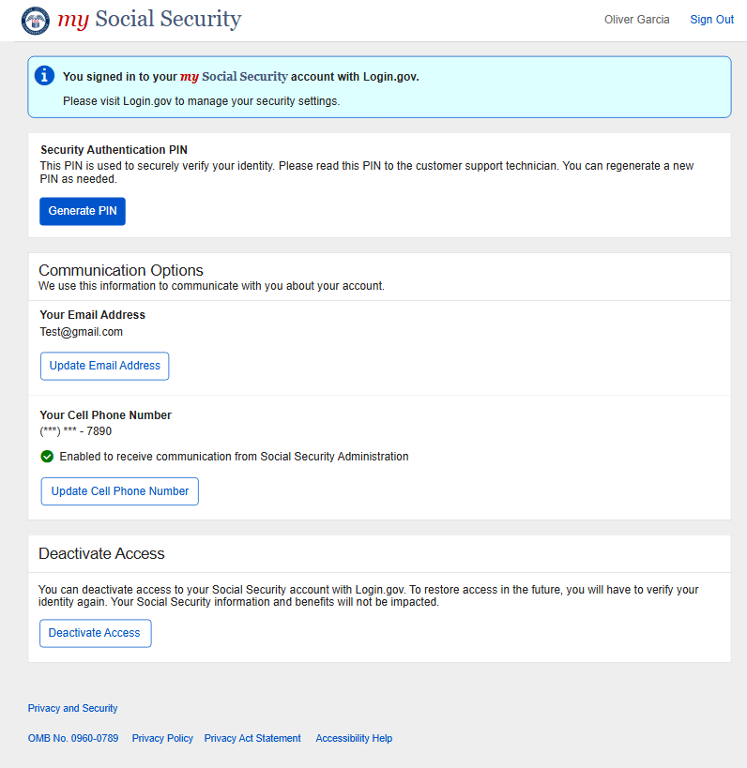
Task: Click the Communication Options heading
Action: (x=121, y=271)
